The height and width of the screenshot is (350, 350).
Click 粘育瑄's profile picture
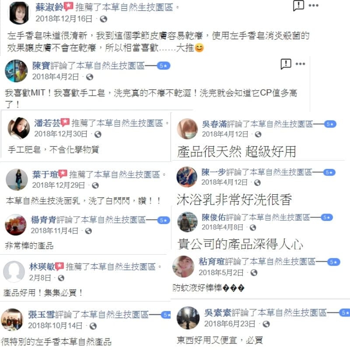click(183, 266)
